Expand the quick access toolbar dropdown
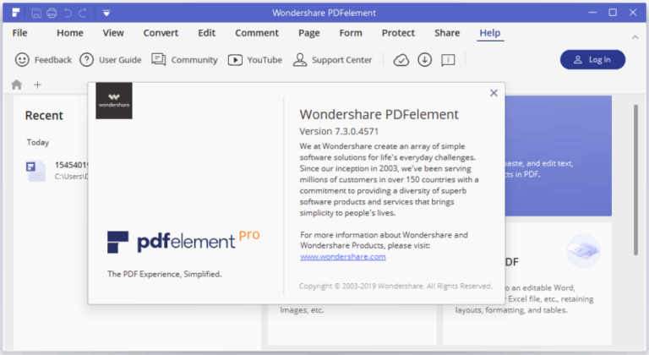The height and width of the screenshot is (355, 649). [106, 13]
